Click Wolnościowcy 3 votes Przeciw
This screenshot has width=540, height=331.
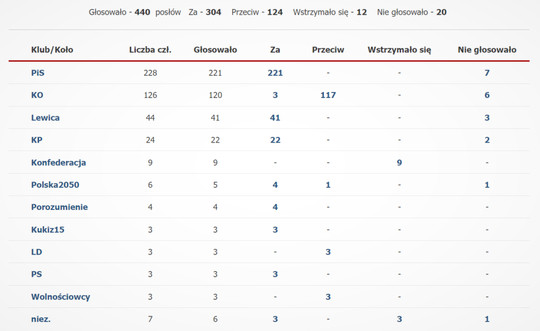328,297
